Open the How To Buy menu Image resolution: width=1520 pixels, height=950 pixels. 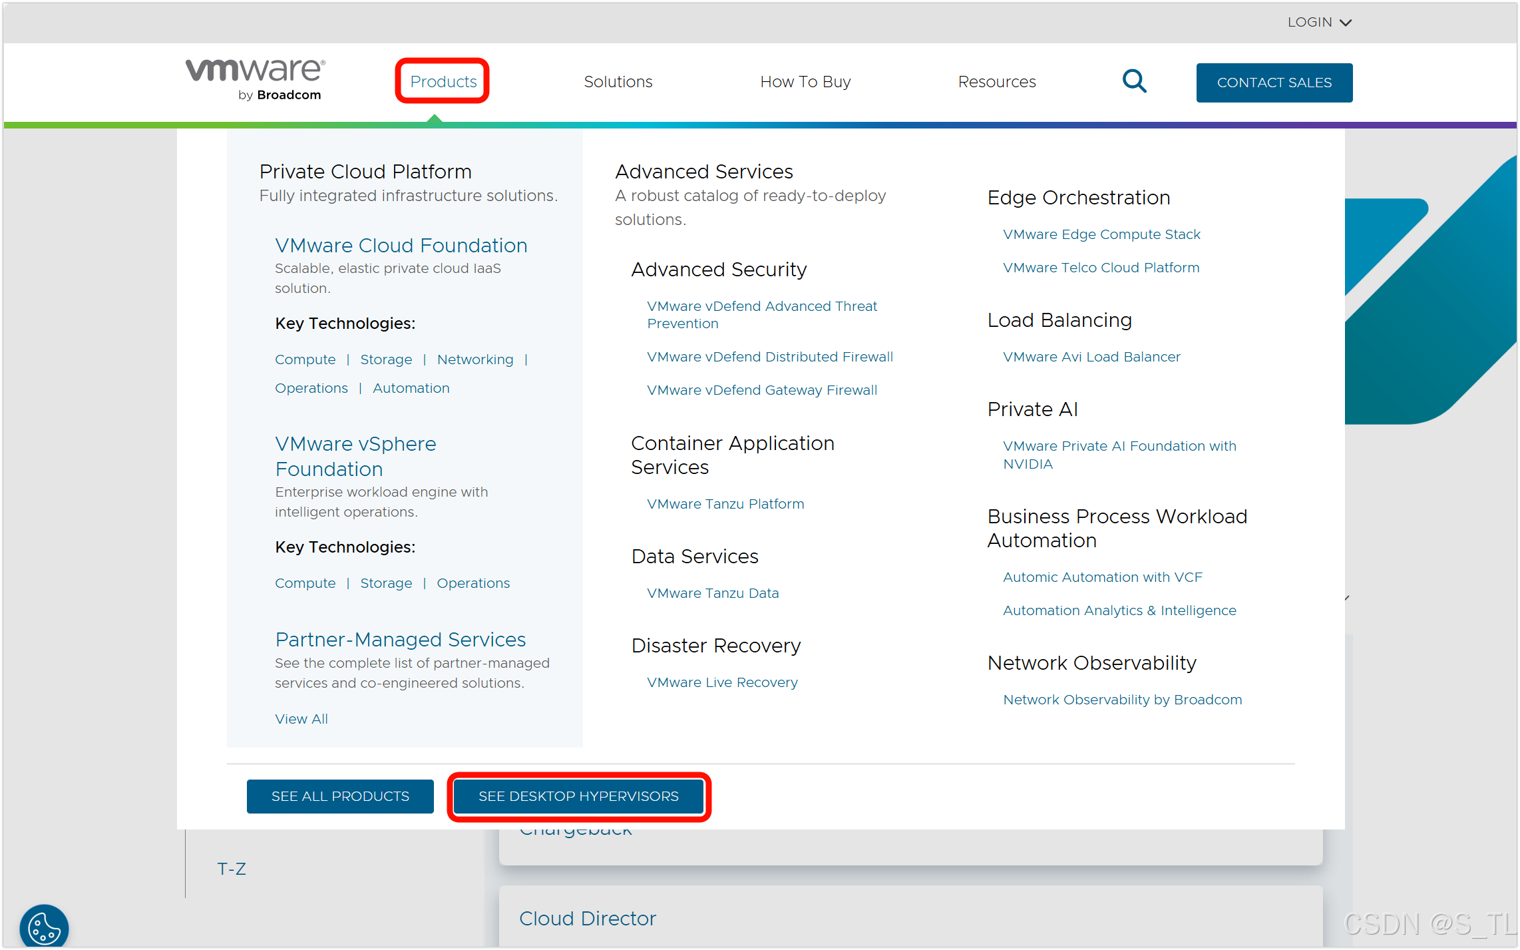tap(805, 81)
